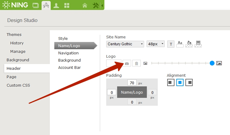Click the Design Studio heading
The width and height of the screenshot is (230, 135).
point(22,20)
